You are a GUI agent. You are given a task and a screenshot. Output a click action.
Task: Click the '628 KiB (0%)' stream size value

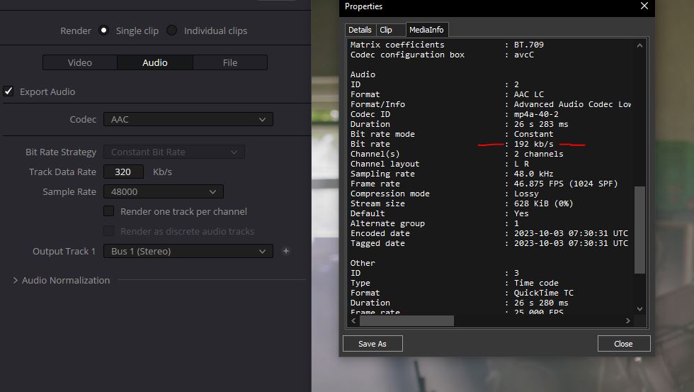[544, 203]
